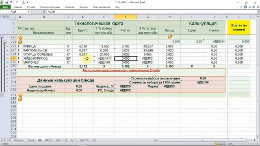
Task: Click the error indicator icon in E225
Action: pos(110,58)
